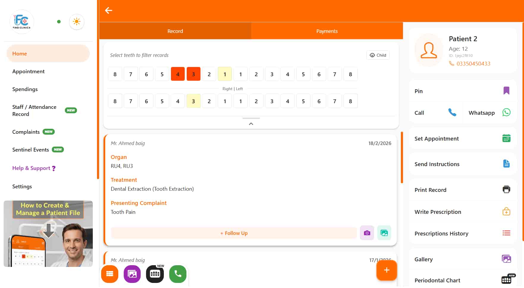Click Send Instructions document icon

pyautogui.click(x=506, y=164)
